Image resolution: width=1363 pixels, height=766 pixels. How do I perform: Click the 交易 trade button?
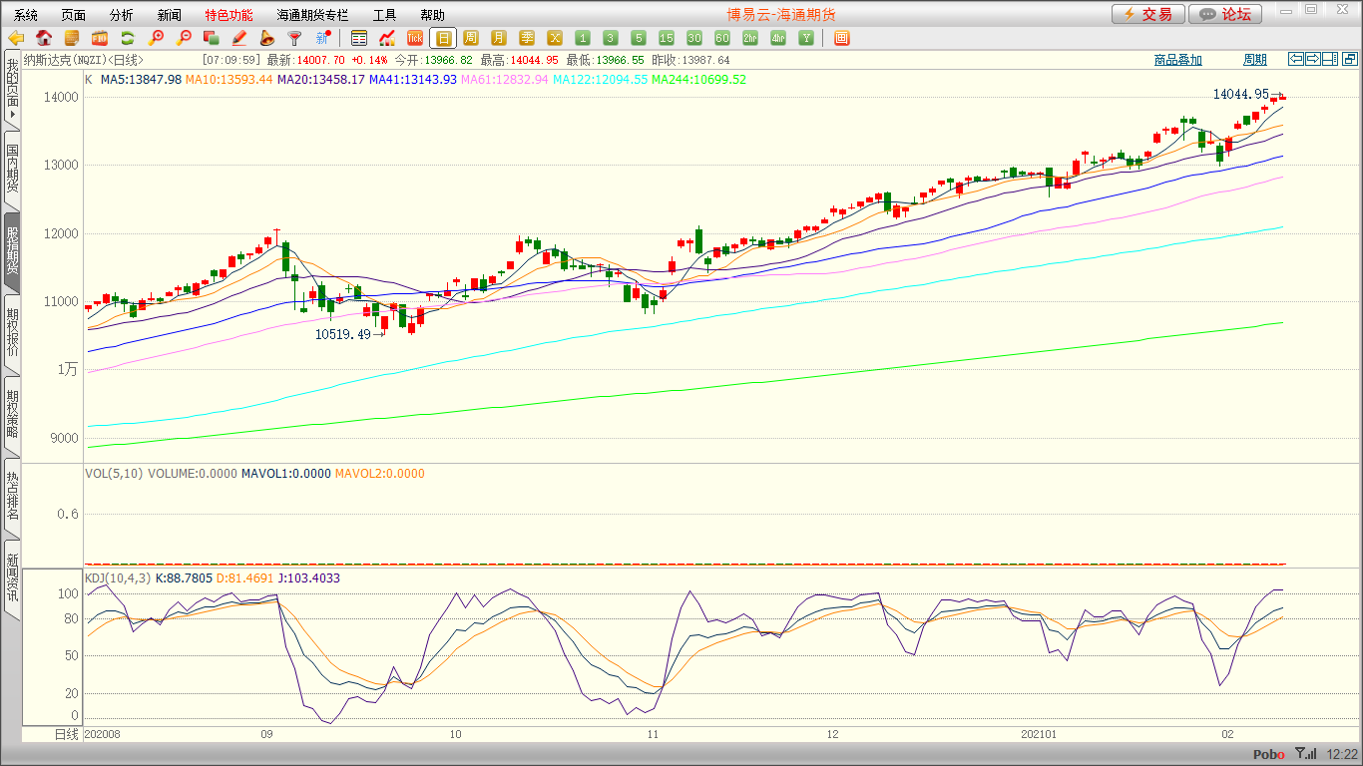(1148, 14)
